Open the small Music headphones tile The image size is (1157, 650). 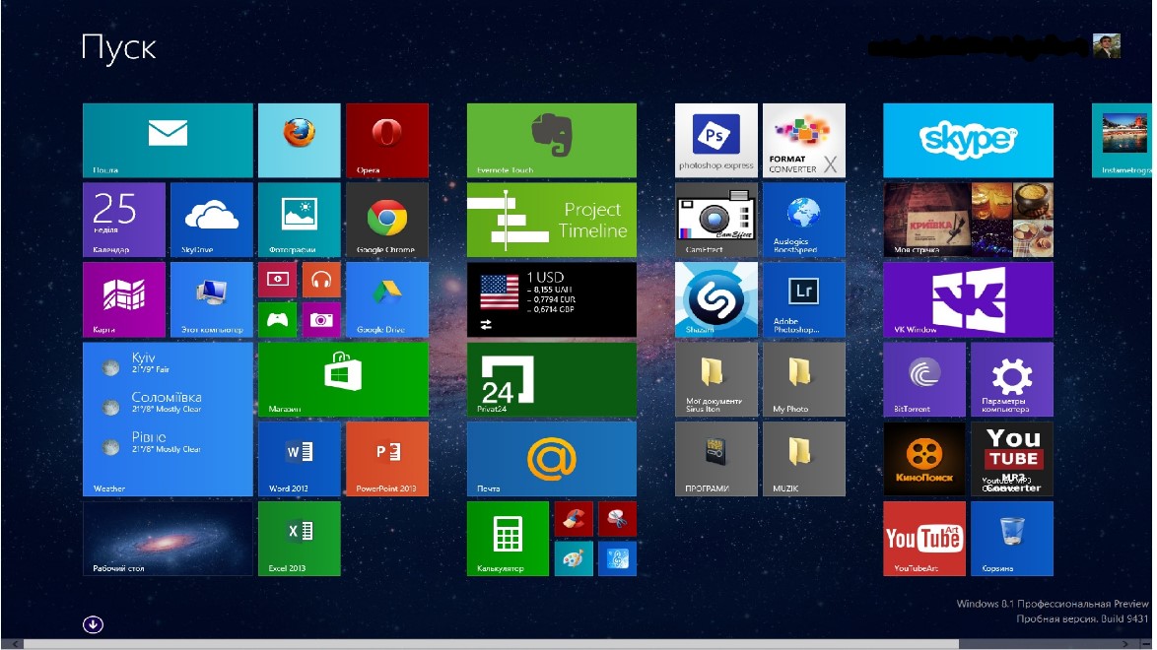pyautogui.click(x=321, y=280)
